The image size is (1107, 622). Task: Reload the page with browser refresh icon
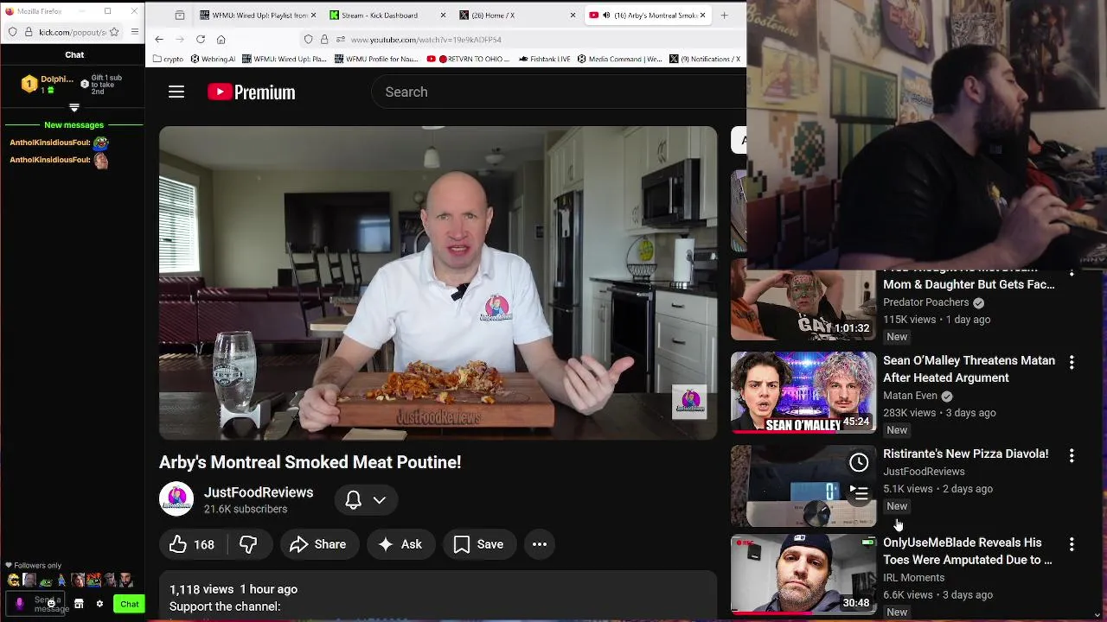pyautogui.click(x=201, y=39)
